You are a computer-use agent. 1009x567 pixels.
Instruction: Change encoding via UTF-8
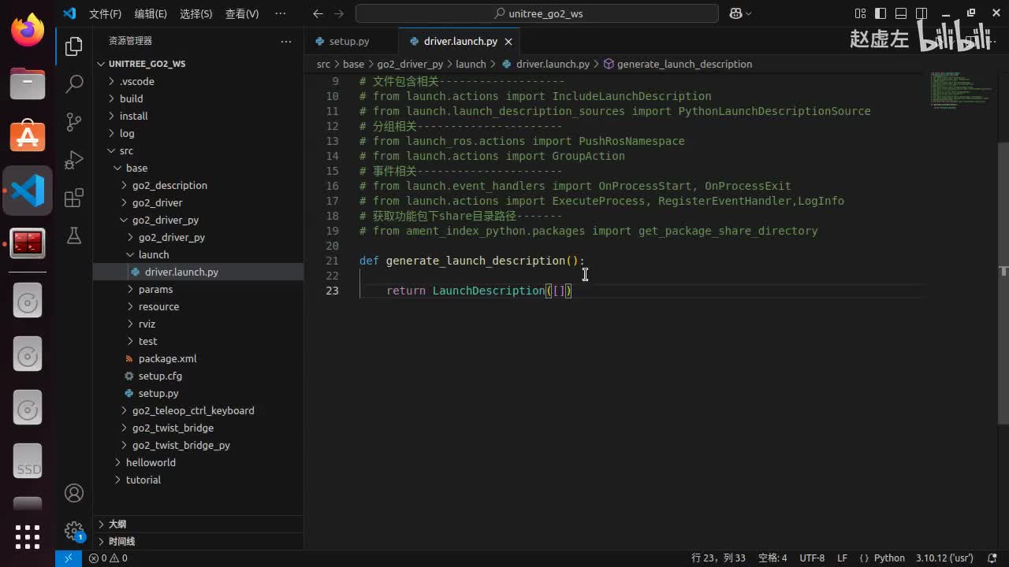812,558
